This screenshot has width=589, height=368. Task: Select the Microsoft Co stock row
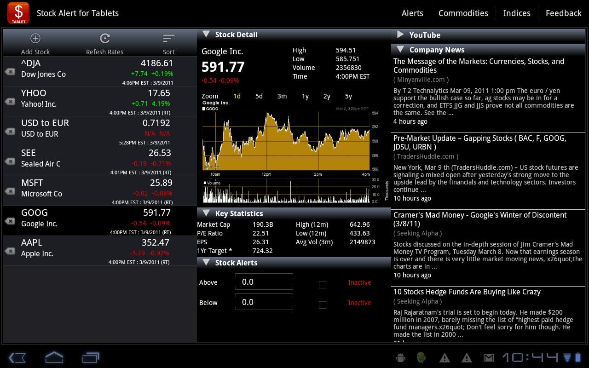pos(100,191)
